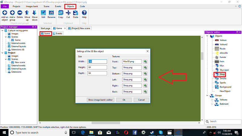This screenshot has width=242, height=136.
Task: Click the Ok button in dialog
Action: (x=124, y=100)
